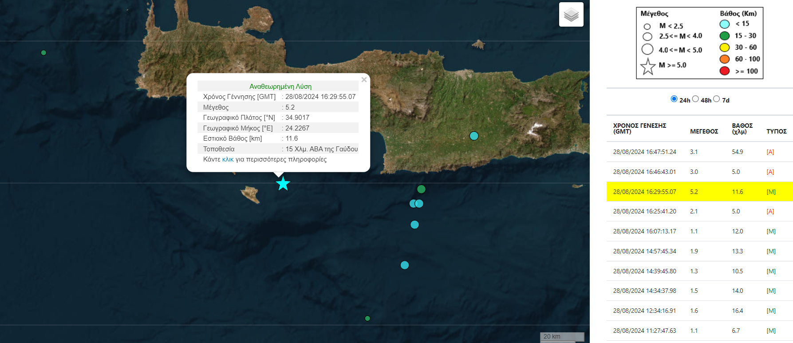Click the cyan epicenter marker on Crete land
This screenshot has width=793, height=343.
coord(474,136)
